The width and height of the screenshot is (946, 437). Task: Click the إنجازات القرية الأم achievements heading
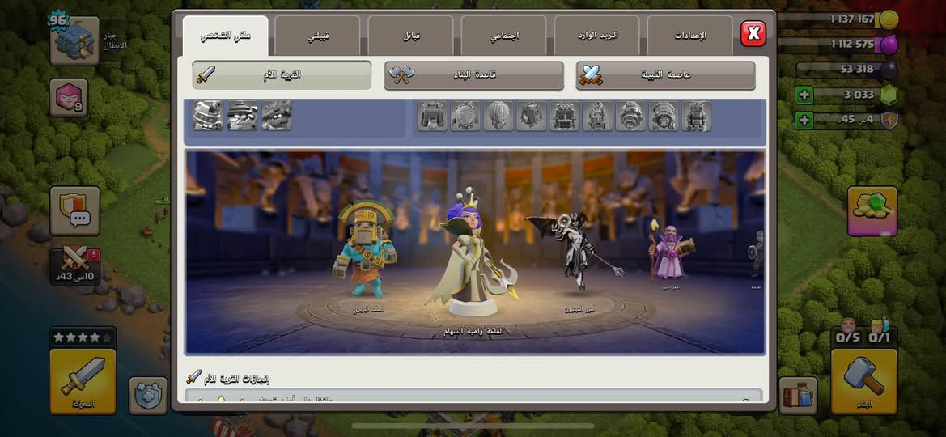click(x=235, y=379)
